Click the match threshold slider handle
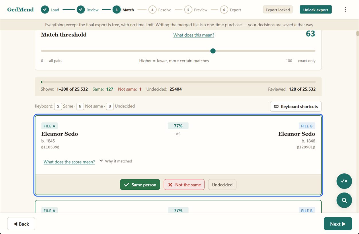Screen dimensions: 359x234 [x=213, y=51]
